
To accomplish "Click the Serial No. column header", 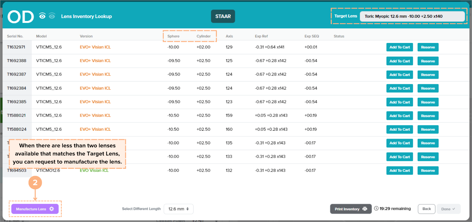I will coord(15,36).
